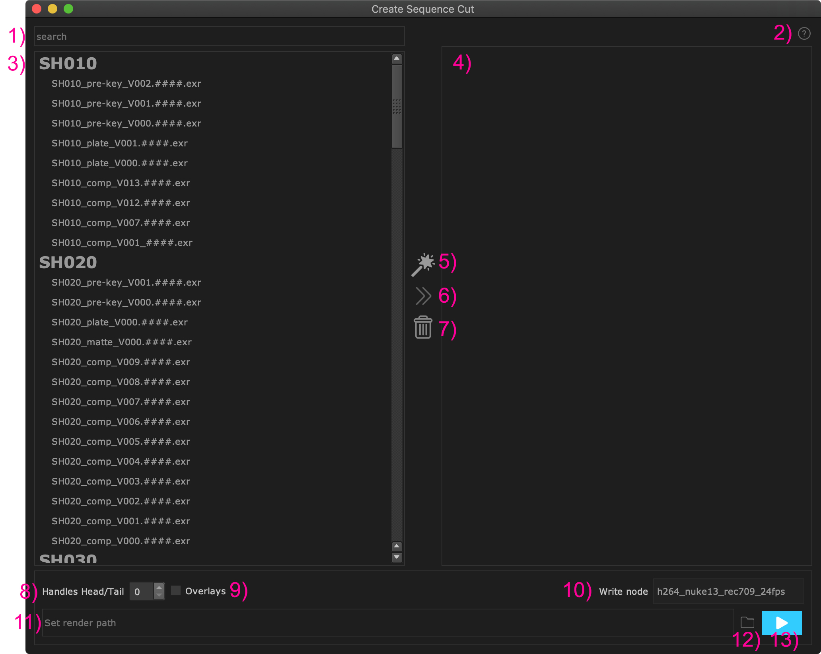
Task: Select the SH010 shot group header
Action: [68, 64]
